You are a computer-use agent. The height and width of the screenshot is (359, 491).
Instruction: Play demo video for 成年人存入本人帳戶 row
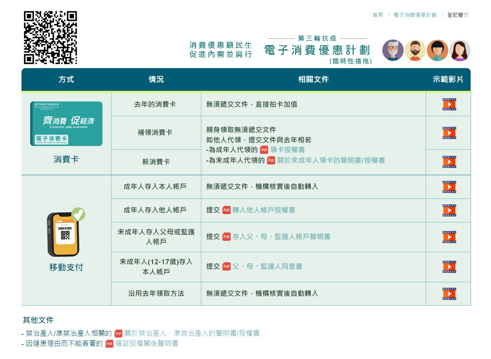coord(449,187)
